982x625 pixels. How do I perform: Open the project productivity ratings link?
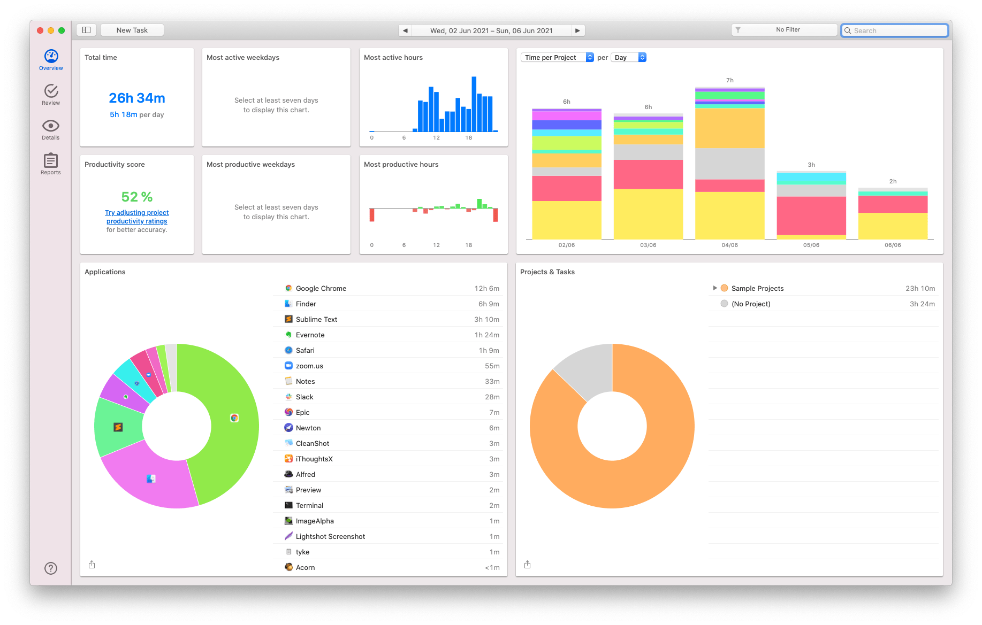pyautogui.click(x=136, y=216)
